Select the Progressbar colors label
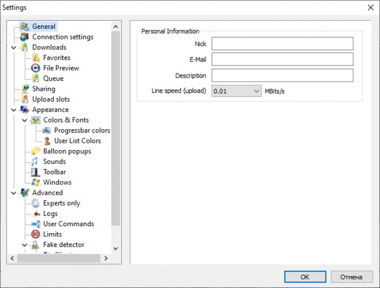 [x=82, y=130]
